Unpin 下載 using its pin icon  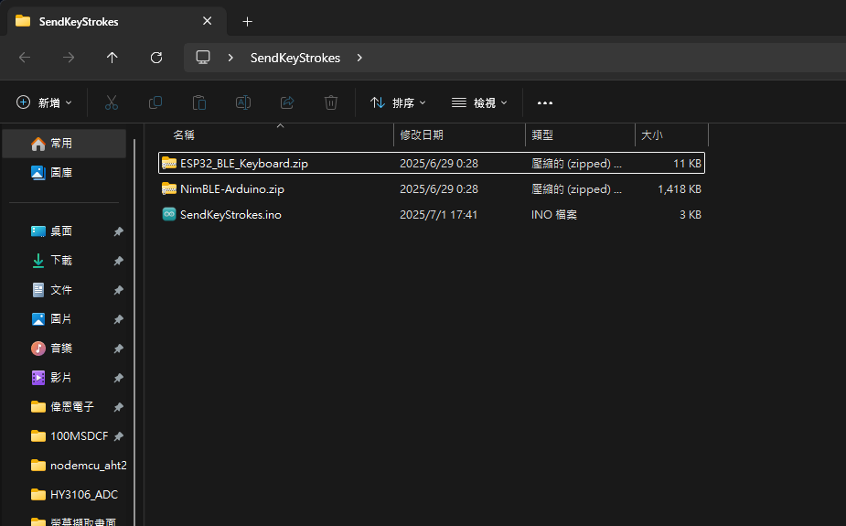coord(118,261)
